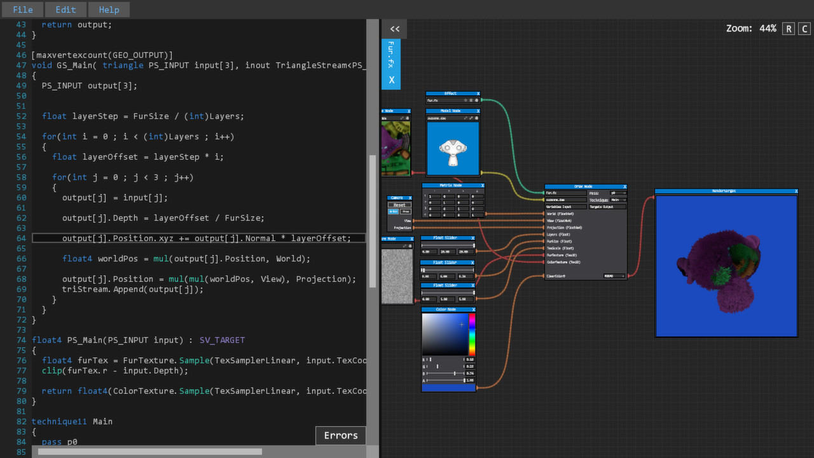Click the middle circle icon beside fur.fx field
The image size is (814, 458).
471,101
